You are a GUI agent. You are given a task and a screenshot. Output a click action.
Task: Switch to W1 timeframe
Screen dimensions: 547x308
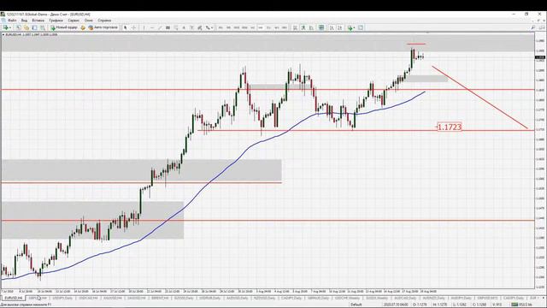coord(277,27)
